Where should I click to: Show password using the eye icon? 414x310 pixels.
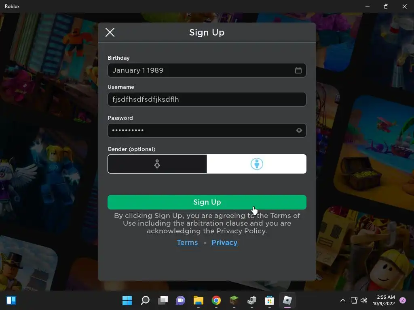[299, 130]
